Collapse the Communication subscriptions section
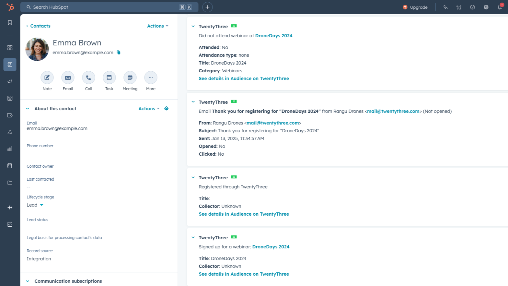 [x=28, y=281]
